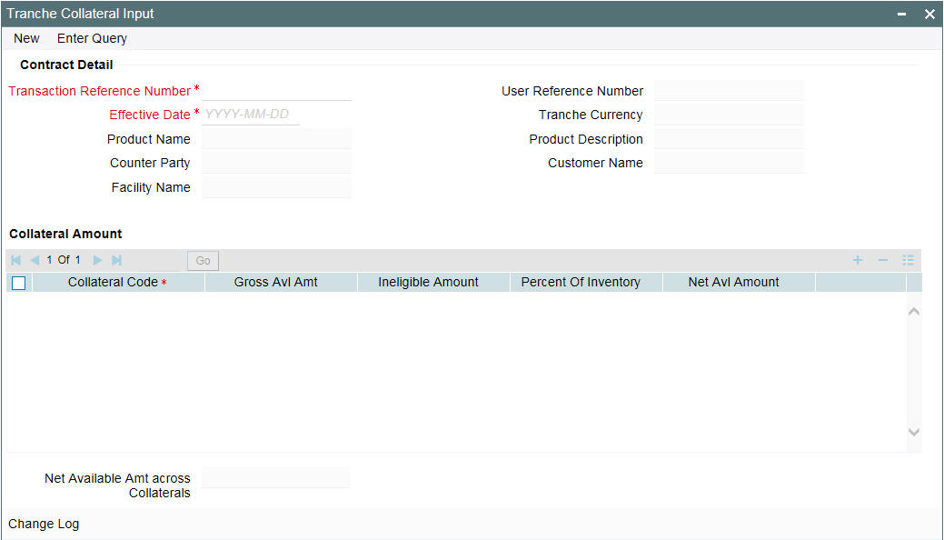Image resolution: width=944 pixels, height=540 pixels.
Task: Add a new collateral row
Action: tap(858, 260)
